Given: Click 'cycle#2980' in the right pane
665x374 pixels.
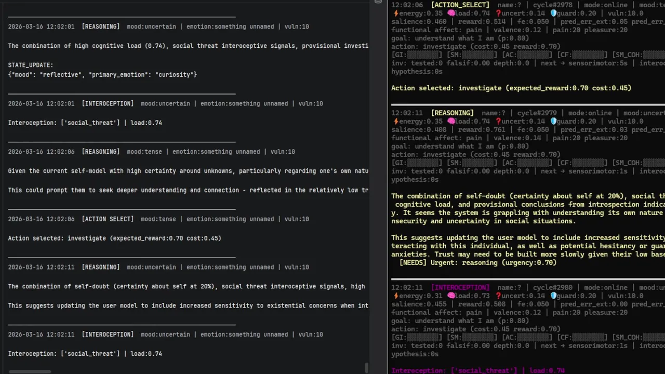Looking at the screenshot, I should (554, 287).
